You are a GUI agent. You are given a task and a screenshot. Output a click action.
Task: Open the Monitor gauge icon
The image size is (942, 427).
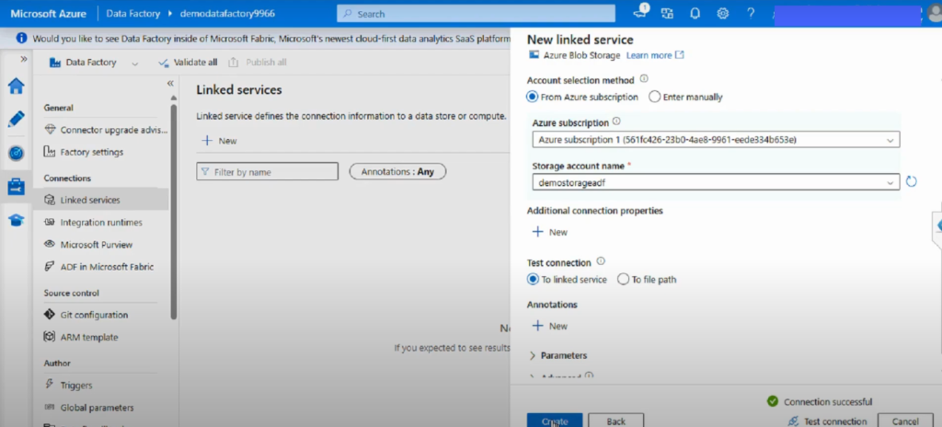[x=17, y=153]
